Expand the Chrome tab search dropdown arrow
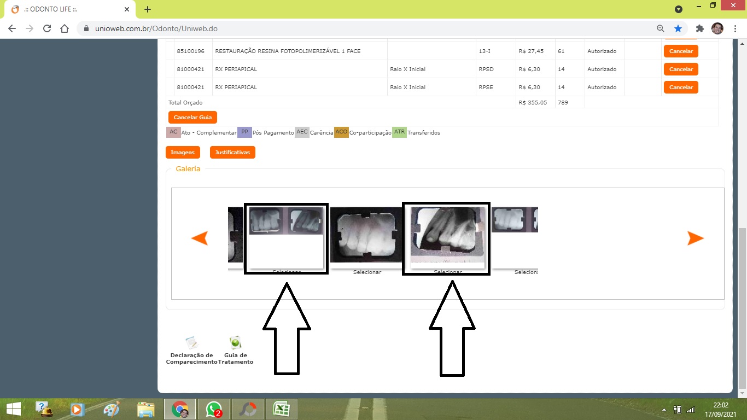Screen dimensions: 747x420 coord(679,9)
